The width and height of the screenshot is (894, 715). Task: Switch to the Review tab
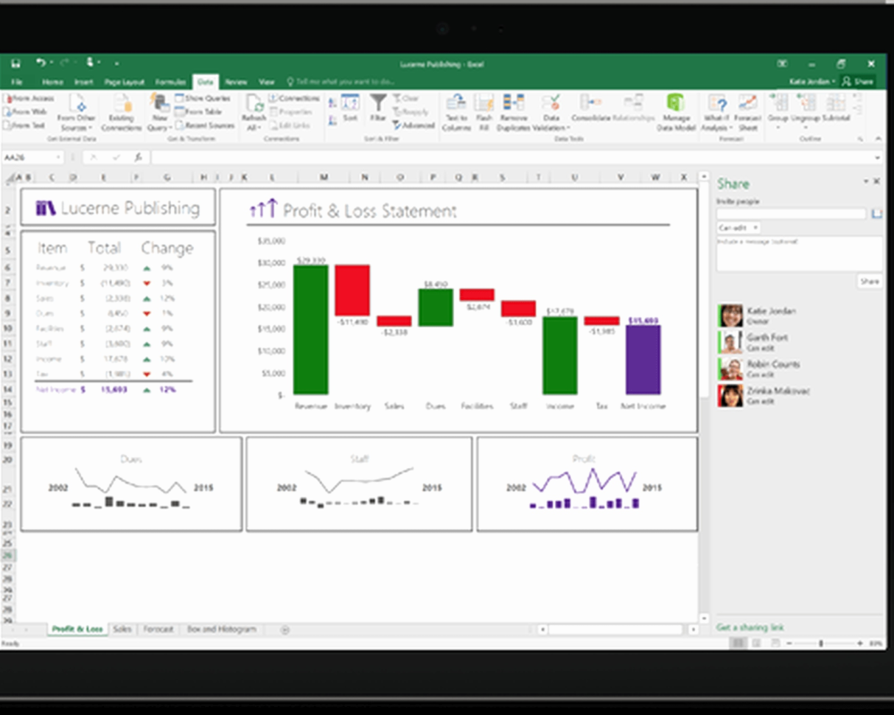pyautogui.click(x=236, y=82)
